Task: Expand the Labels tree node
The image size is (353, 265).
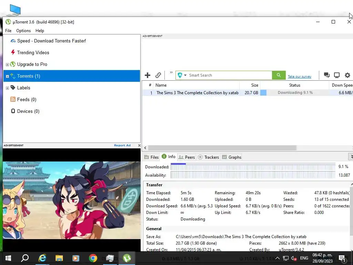Action: [x=7, y=88]
